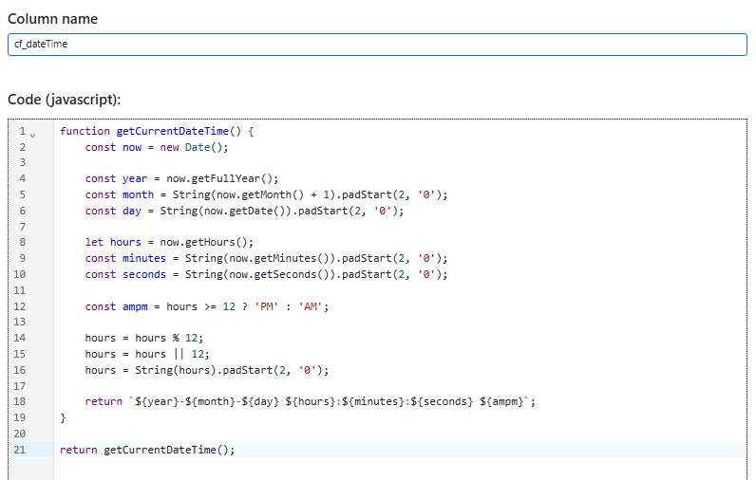Click the 'hours = String(hours).padStart' line

pos(207,370)
